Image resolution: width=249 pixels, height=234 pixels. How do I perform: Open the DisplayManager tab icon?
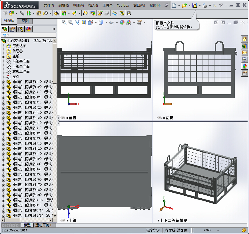pyautogui.click(x=29, y=29)
